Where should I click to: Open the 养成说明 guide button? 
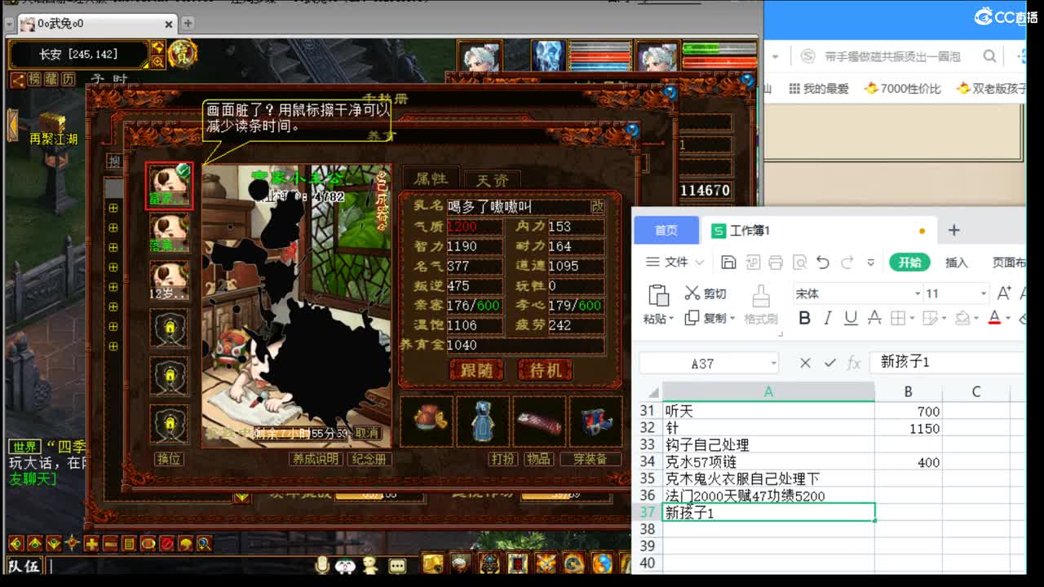tap(316, 459)
